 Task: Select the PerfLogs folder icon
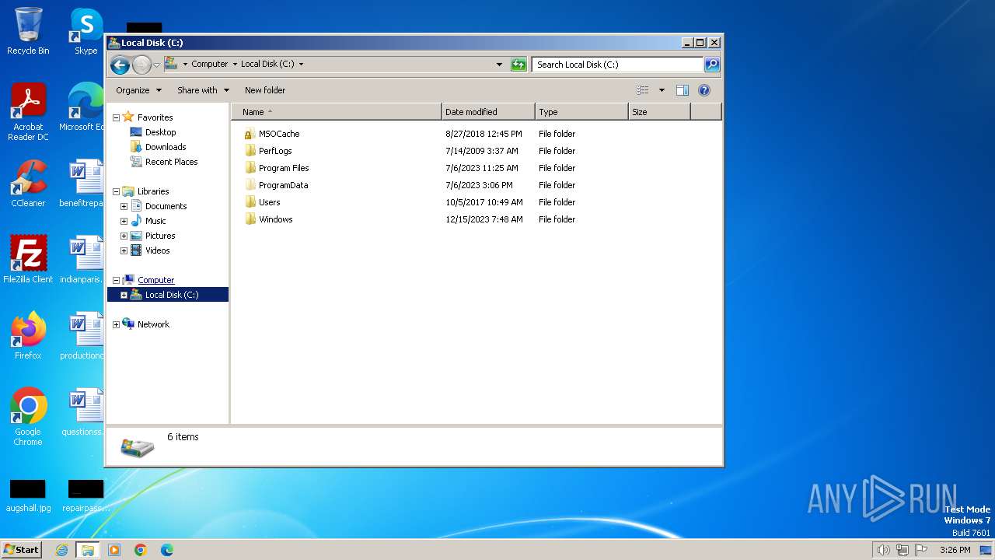pyautogui.click(x=250, y=151)
